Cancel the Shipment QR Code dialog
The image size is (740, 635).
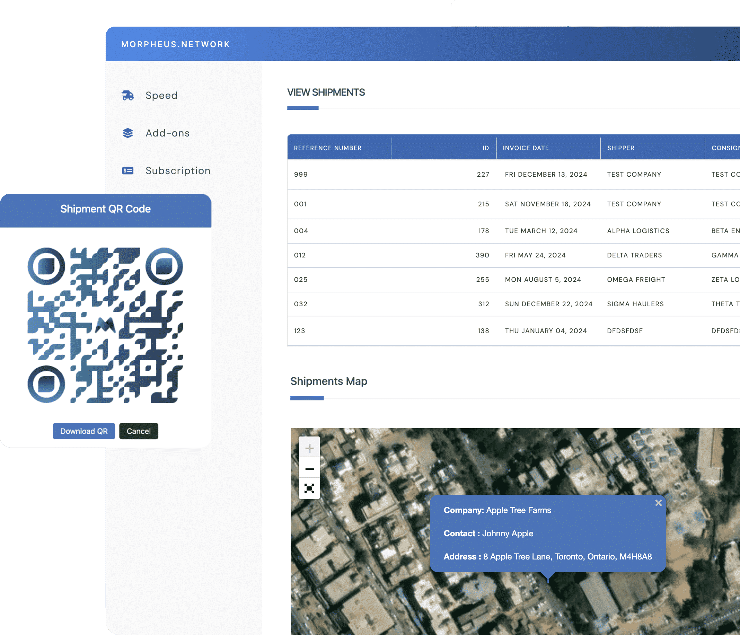click(139, 431)
